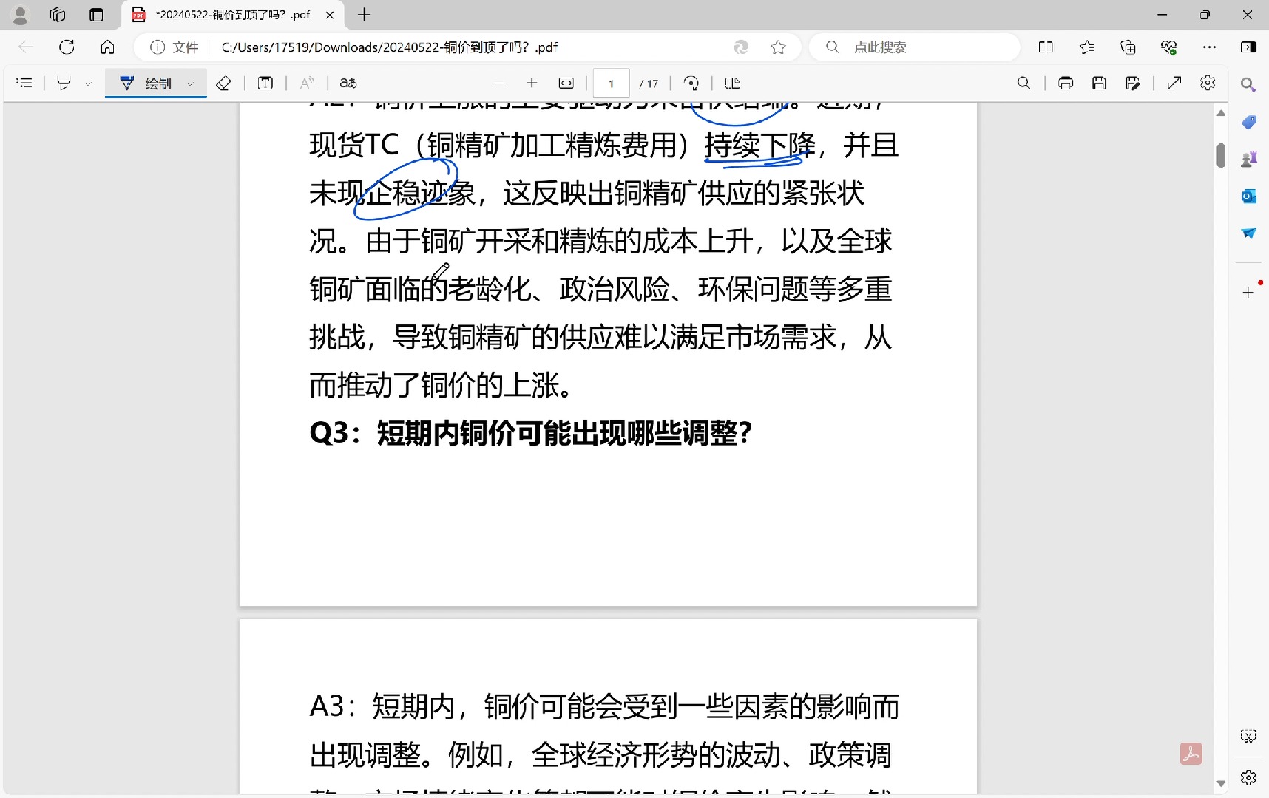Click the file address bar URL

tap(390, 47)
